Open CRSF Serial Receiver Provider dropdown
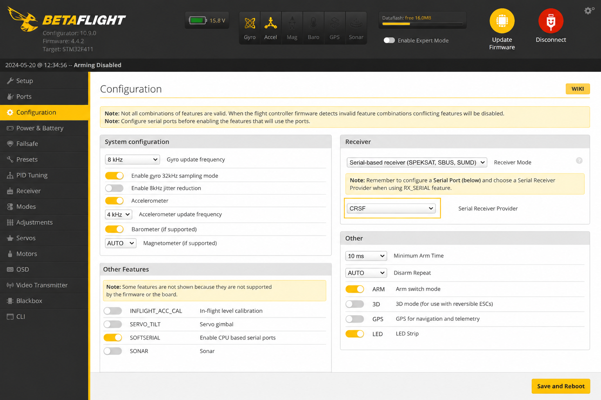The width and height of the screenshot is (601, 400). 391,208
